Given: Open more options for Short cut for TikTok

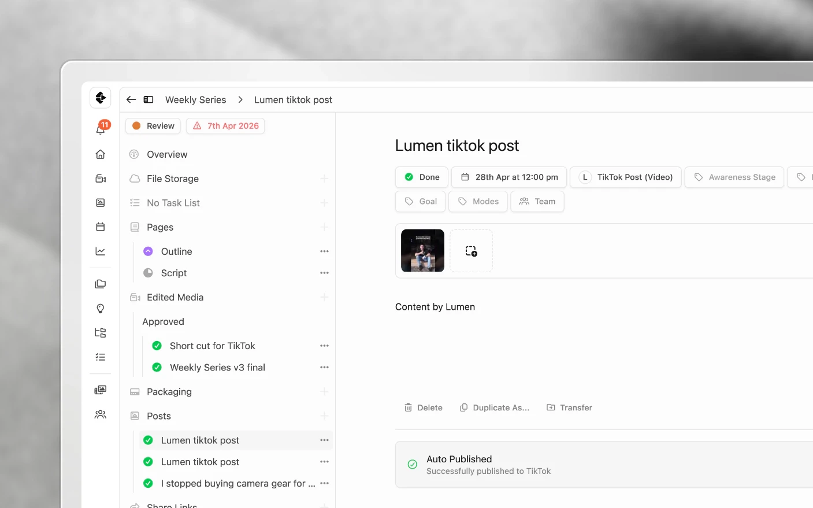Looking at the screenshot, I should click(x=324, y=346).
